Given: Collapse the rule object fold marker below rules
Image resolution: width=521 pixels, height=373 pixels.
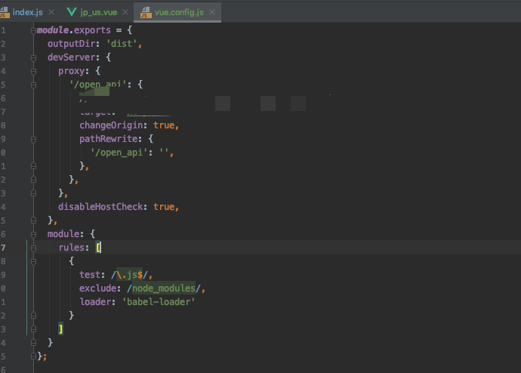Looking at the screenshot, I should click(33, 262).
